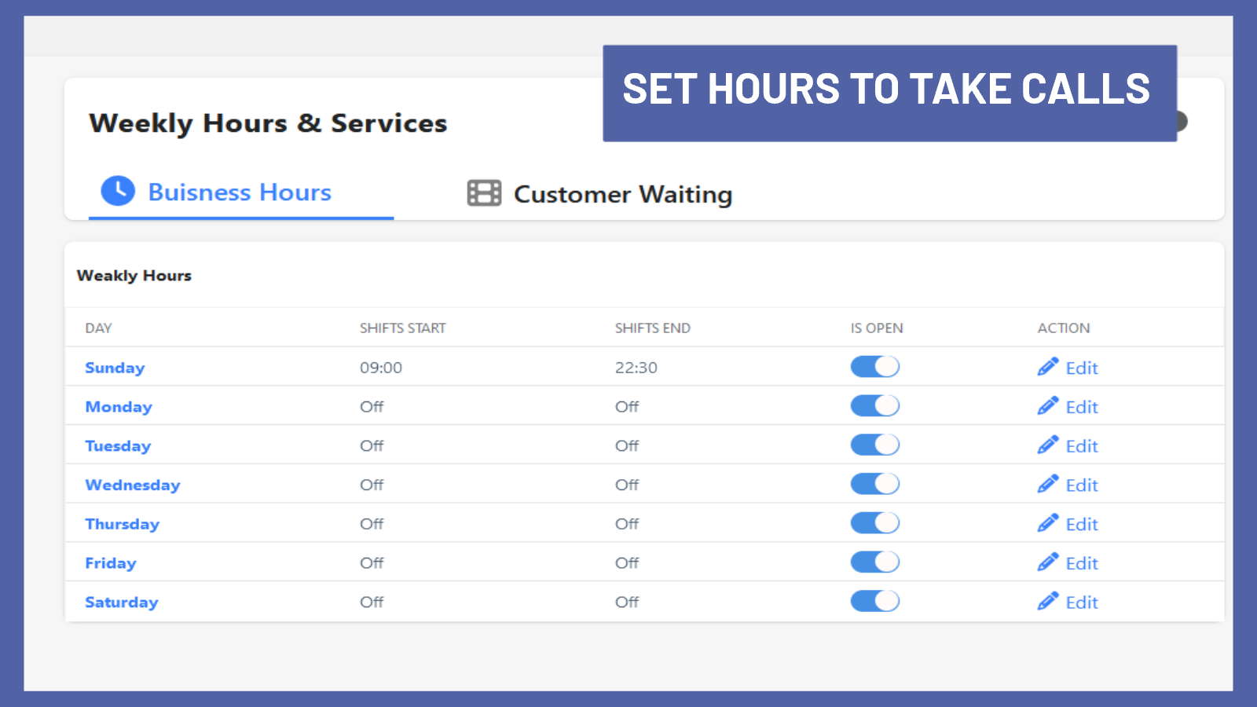
Task: Click the Edit link in Tuesday's row
Action: [x=1082, y=445]
